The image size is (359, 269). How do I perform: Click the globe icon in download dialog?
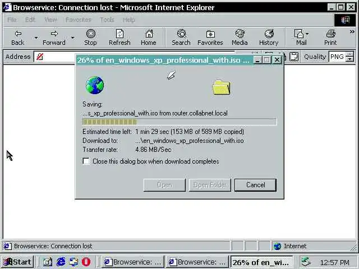(95, 85)
